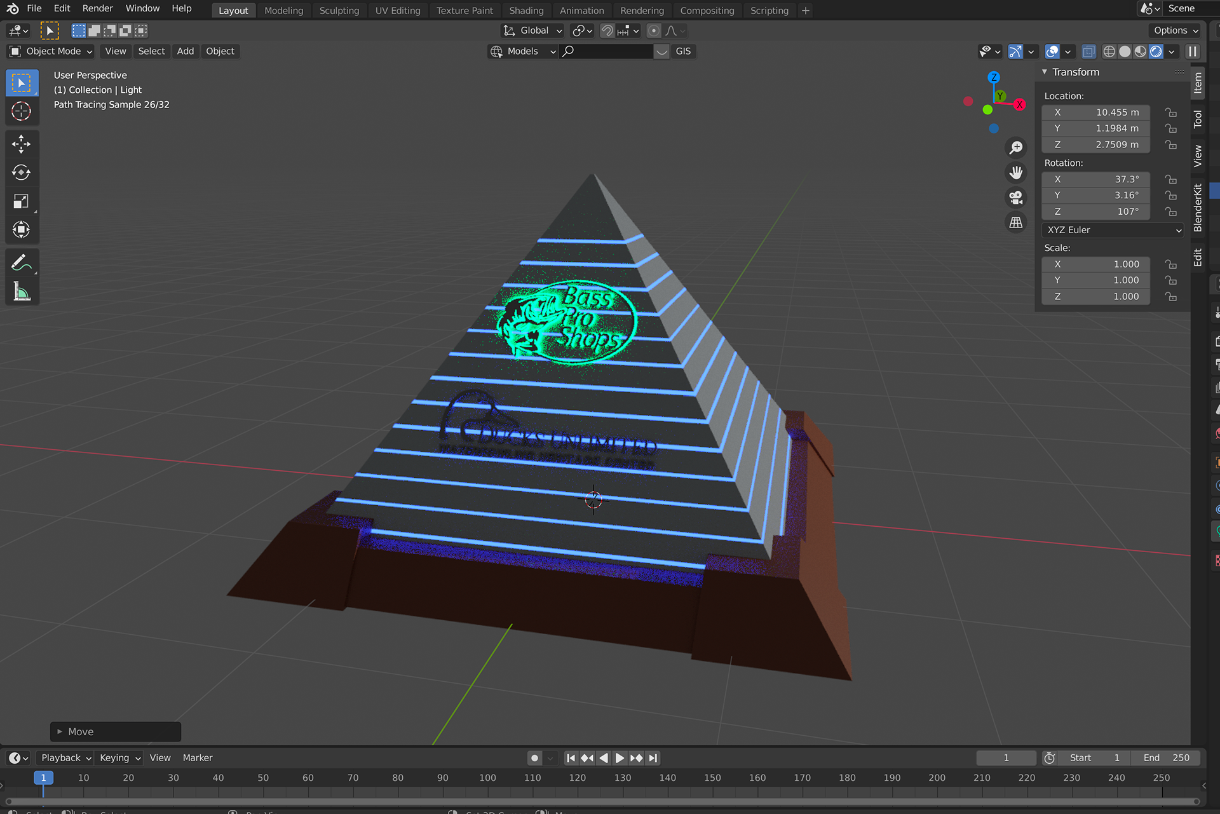1220x814 pixels.
Task: Activate the Transform tool
Action: pyautogui.click(x=22, y=229)
